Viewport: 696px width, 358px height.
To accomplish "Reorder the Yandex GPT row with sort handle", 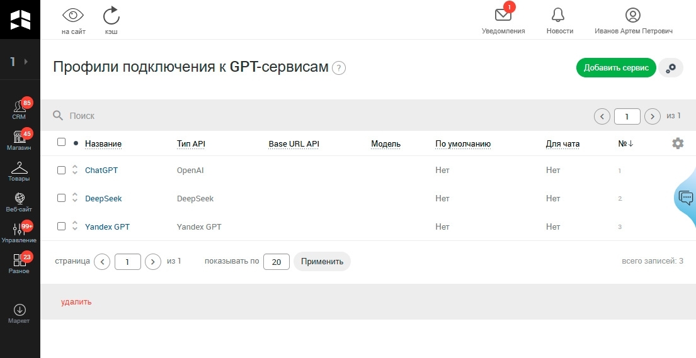I will pyautogui.click(x=75, y=227).
